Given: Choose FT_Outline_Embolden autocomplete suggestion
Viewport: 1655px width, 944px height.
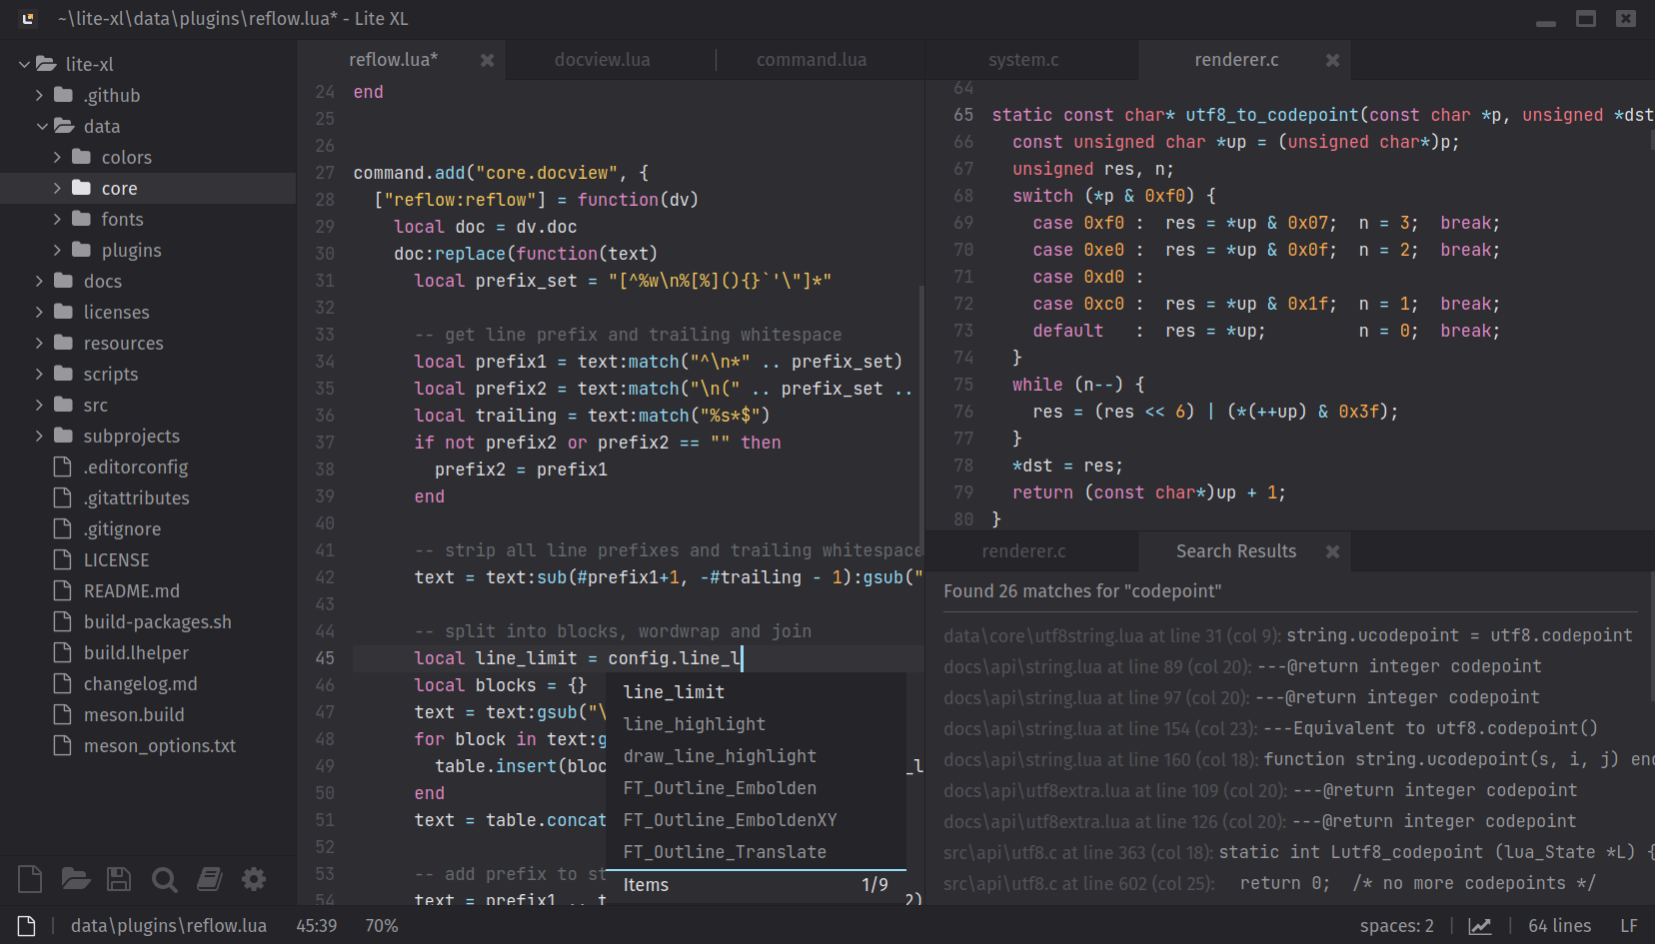Looking at the screenshot, I should pos(757,788).
